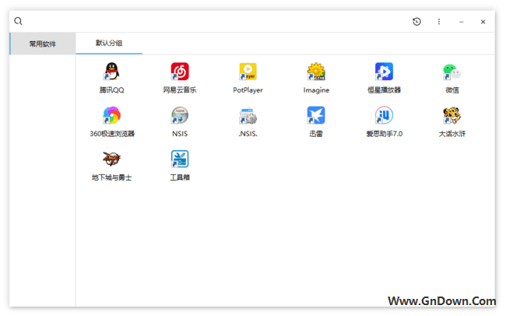Viewport: 506px width, 316px height.
Task: Open the .NSIS. gear icon
Action: 248,115
